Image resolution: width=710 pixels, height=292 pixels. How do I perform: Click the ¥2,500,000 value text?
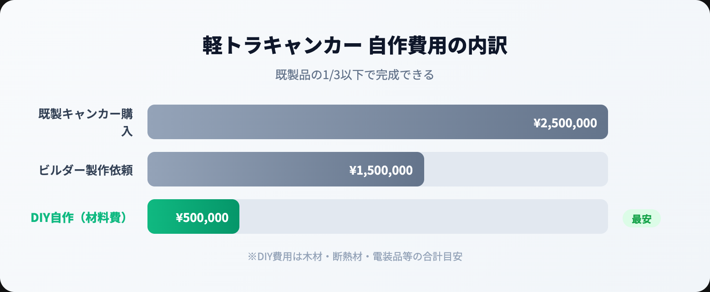click(565, 123)
